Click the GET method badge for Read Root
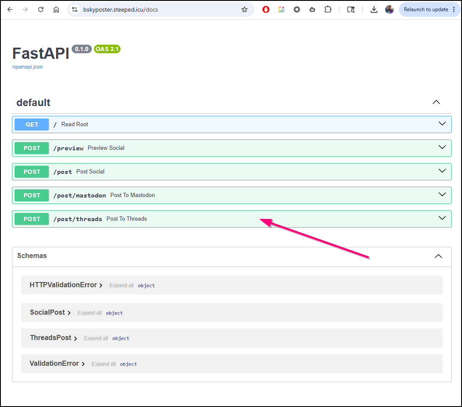Viewport: 462px width, 407px height. [x=32, y=125]
